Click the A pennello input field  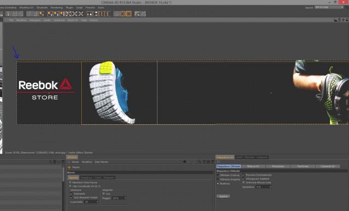coord(91,202)
